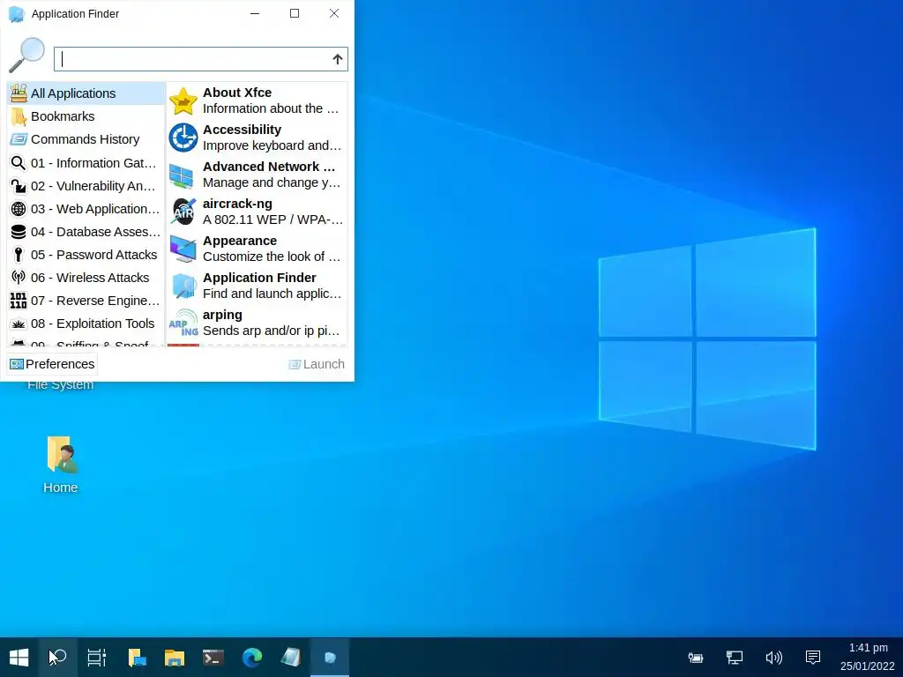The height and width of the screenshot is (677, 903).
Task: Expand command history arrow in search field
Action: point(338,59)
